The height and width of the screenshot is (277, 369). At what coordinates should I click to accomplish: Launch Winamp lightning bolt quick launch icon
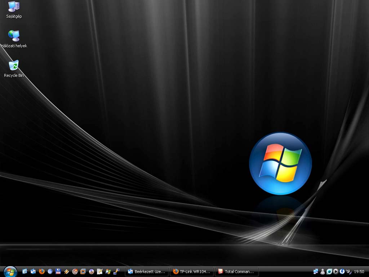click(67, 272)
